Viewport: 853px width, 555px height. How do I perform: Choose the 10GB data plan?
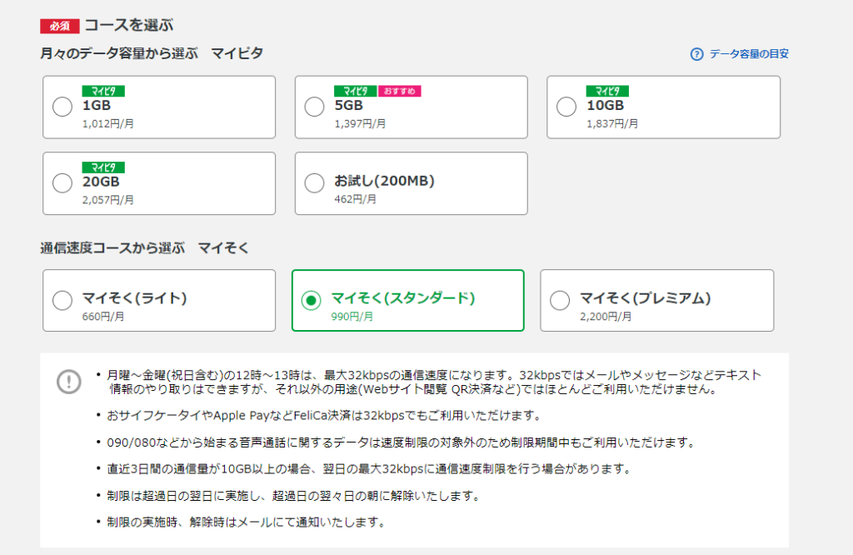566,107
